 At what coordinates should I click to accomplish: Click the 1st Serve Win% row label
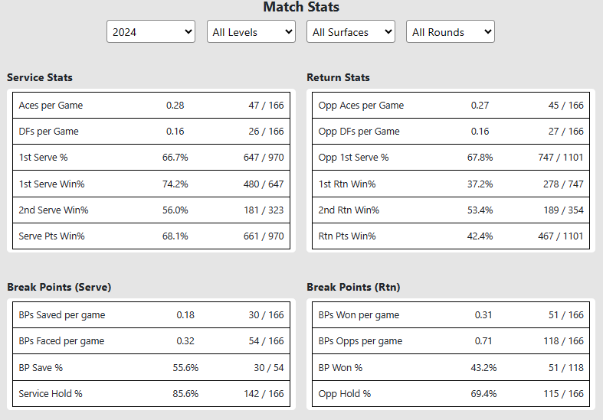pyautogui.click(x=53, y=184)
